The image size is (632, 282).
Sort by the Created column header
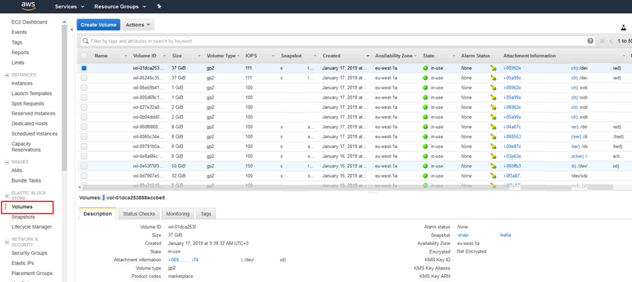[331, 56]
